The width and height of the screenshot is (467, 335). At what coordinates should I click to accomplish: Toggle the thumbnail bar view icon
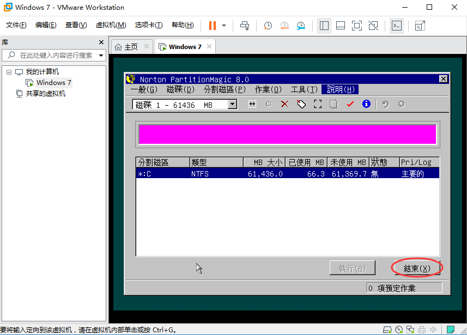341,26
